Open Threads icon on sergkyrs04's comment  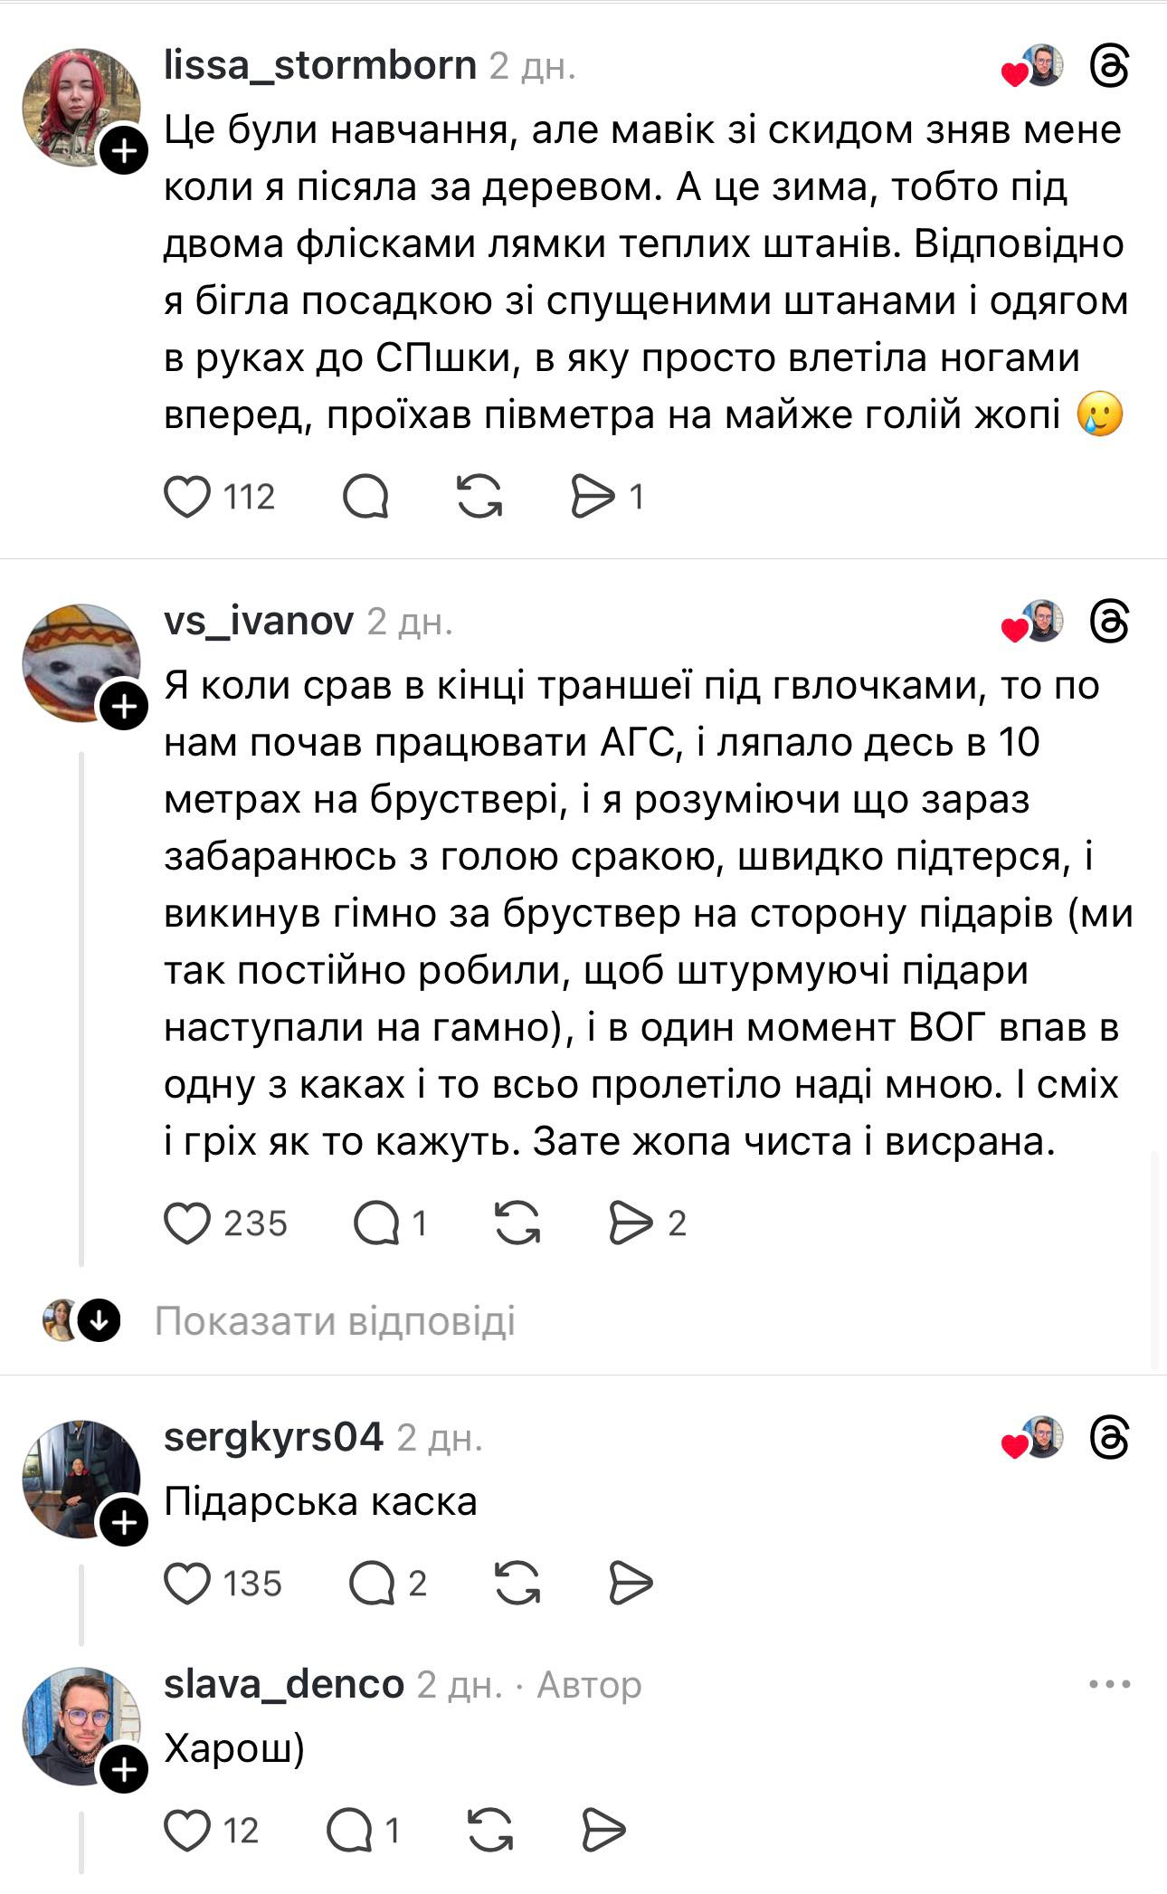click(1110, 1437)
